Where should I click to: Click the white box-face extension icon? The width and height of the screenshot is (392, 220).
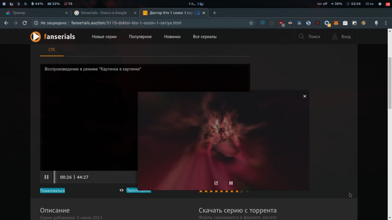click(x=345, y=23)
